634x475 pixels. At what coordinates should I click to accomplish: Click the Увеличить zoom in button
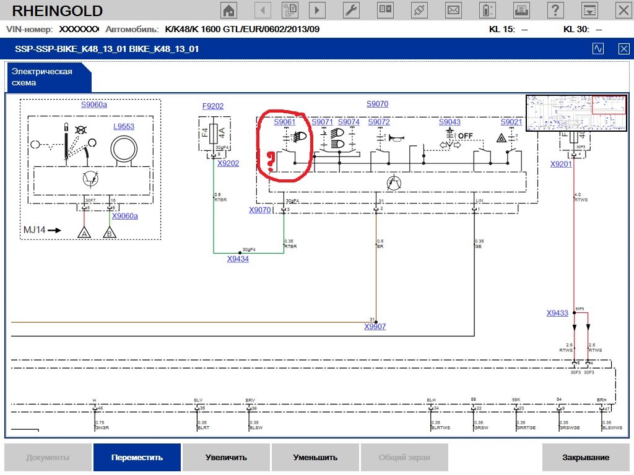226,458
